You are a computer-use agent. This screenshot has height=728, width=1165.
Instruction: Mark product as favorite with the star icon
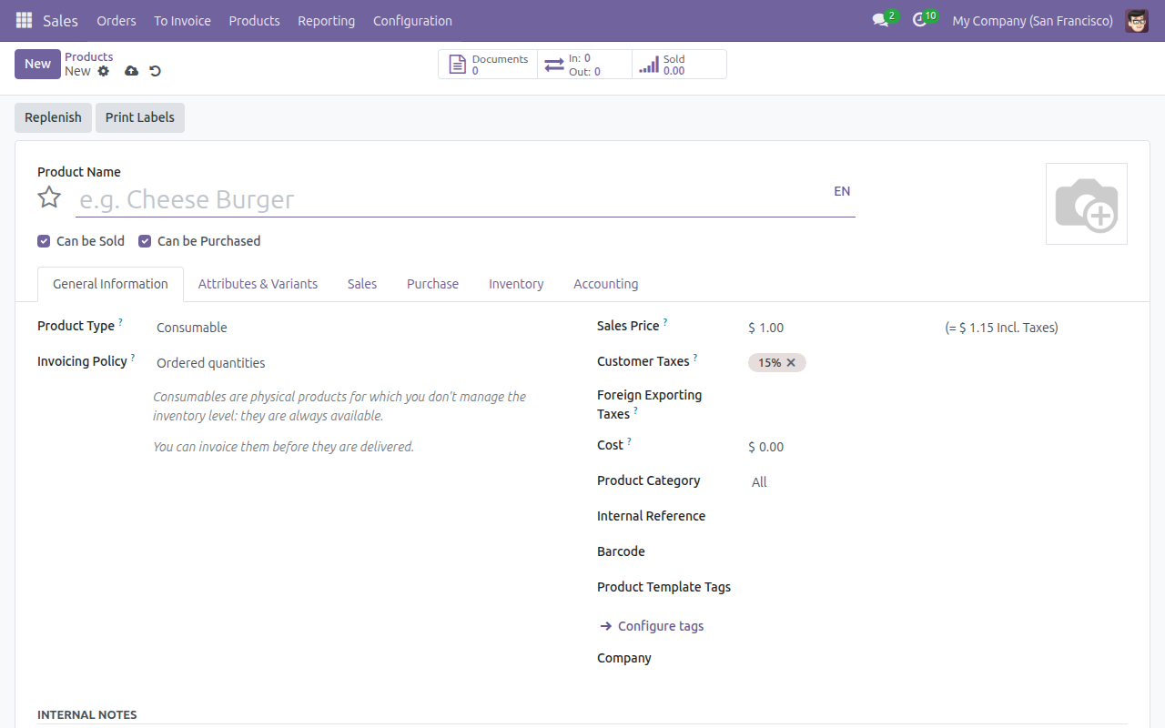click(x=49, y=197)
